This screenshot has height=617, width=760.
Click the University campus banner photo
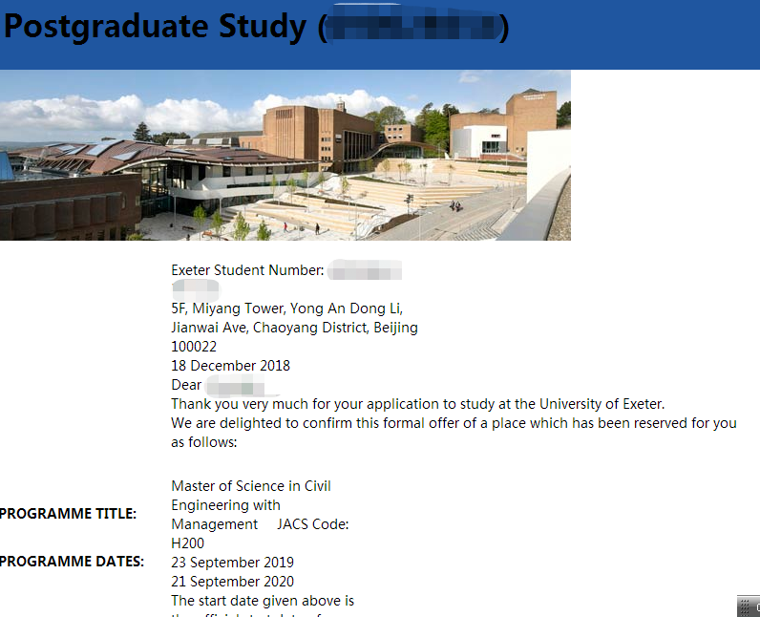(285, 155)
